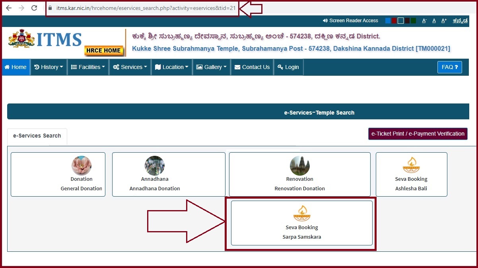Click the Annadhana circular image icon
Viewport: 478px width, 268px height.
[x=155, y=166]
